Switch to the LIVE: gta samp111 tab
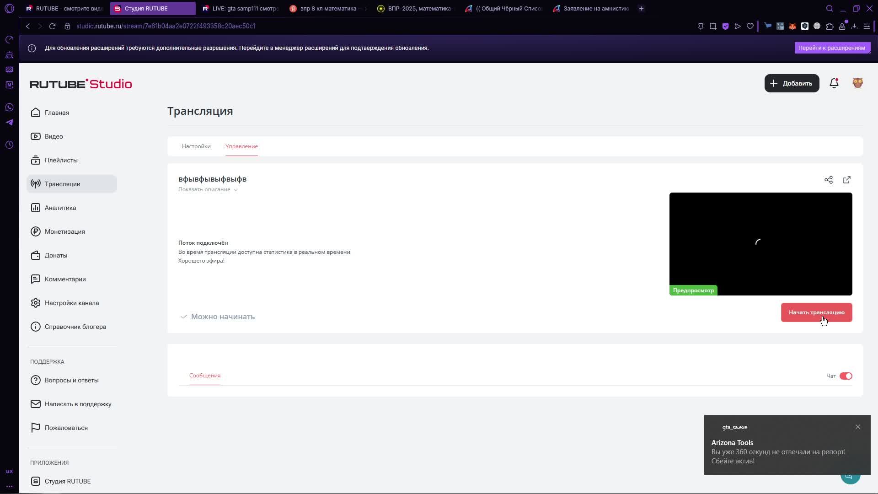 tap(241, 8)
